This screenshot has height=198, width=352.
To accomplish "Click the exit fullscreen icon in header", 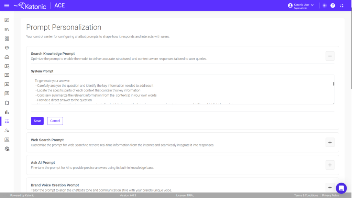I will pyautogui.click(x=342, y=5).
